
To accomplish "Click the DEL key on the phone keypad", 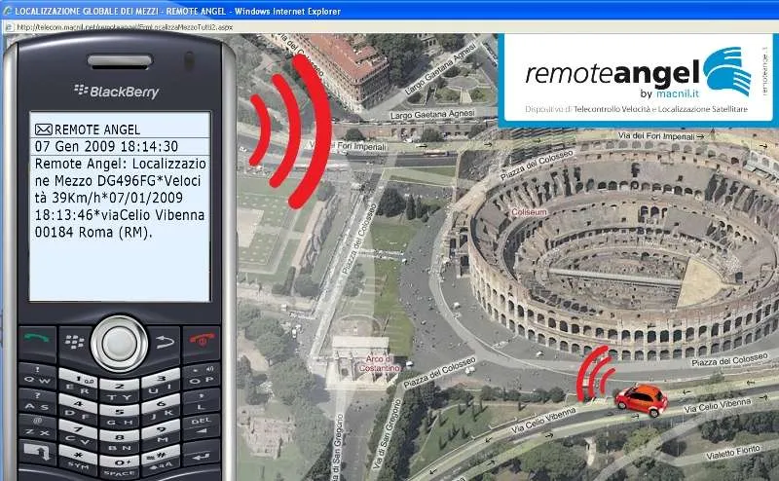I will point(202,425).
